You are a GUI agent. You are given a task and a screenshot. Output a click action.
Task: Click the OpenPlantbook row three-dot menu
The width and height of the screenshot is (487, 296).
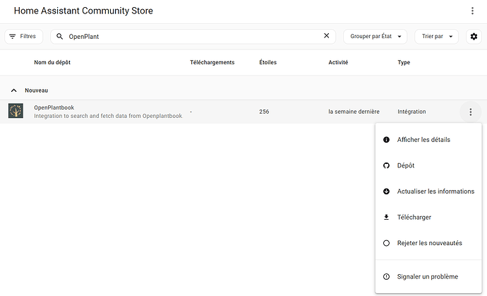(x=469, y=112)
